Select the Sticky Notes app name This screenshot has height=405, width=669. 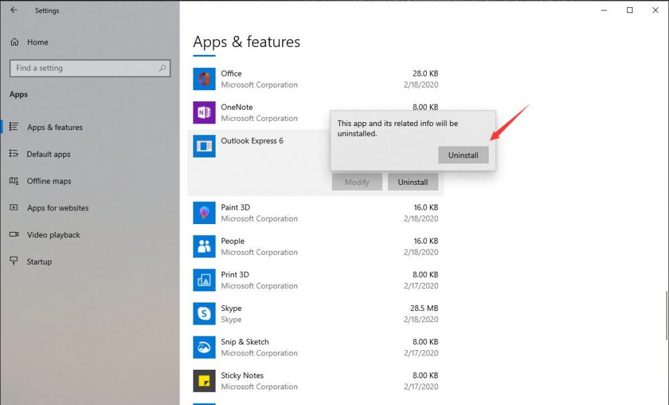pos(242,376)
